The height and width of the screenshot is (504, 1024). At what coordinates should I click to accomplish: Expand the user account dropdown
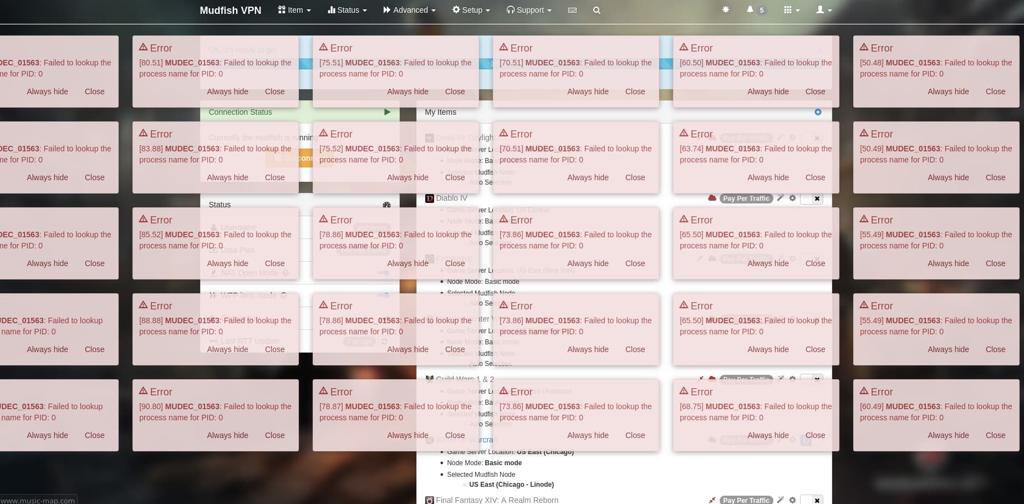823,10
